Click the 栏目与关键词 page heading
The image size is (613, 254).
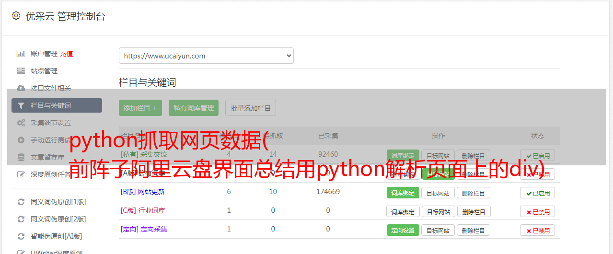coord(148,82)
